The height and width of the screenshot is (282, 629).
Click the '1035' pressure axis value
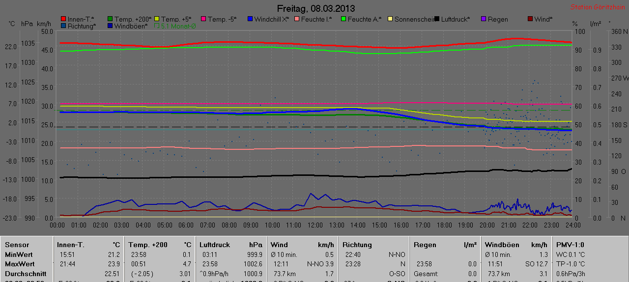click(28, 43)
